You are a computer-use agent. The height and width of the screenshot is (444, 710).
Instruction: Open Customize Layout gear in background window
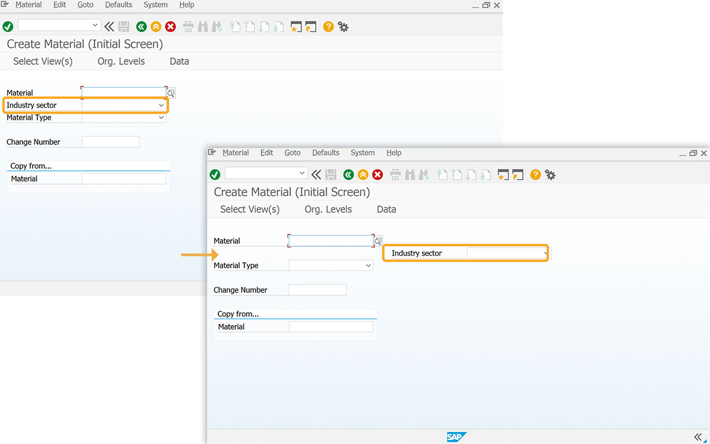coord(343,27)
